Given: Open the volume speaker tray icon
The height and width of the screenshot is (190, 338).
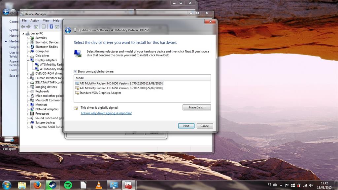Looking at the screenshot, I should 311,185.
